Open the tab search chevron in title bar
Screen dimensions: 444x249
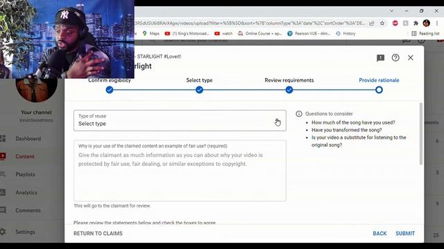point(391,11)
